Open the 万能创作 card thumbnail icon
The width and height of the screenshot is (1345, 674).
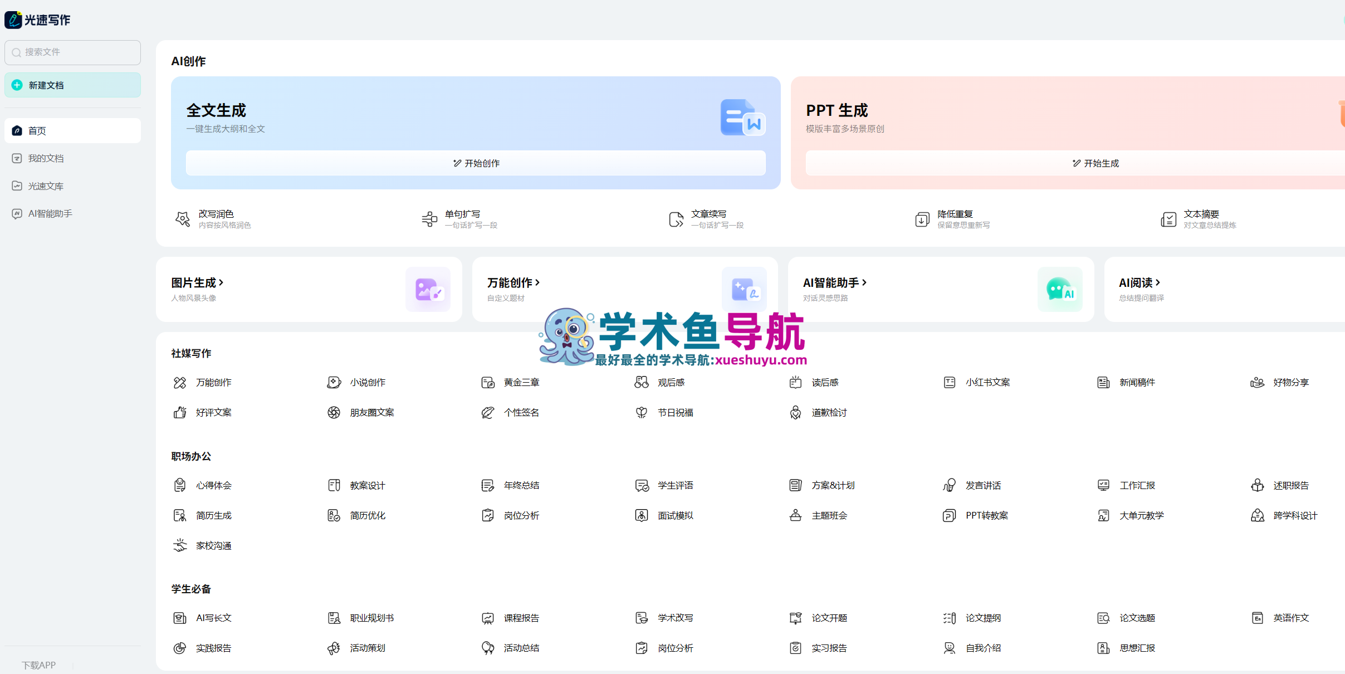coord(744,289)
